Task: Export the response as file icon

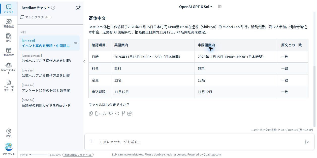Action: pyautogui.click(x=98, y=113)
